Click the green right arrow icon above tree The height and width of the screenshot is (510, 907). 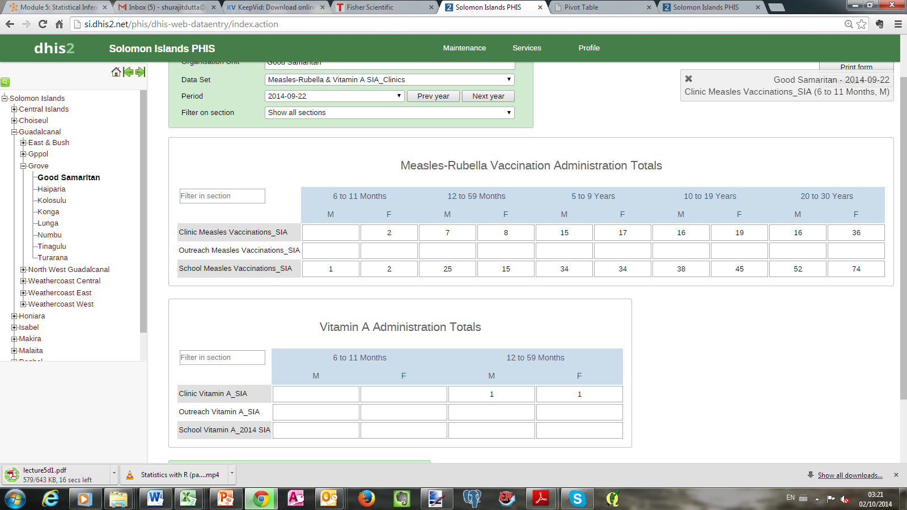click(141, 72)
